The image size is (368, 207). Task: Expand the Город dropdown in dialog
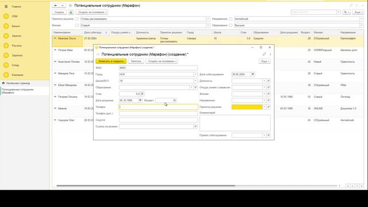click(x=195, y=74)
